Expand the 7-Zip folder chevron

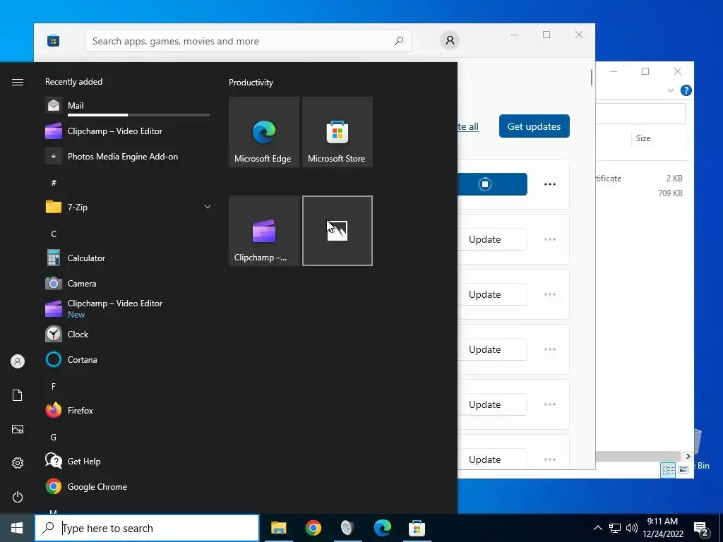208,207
